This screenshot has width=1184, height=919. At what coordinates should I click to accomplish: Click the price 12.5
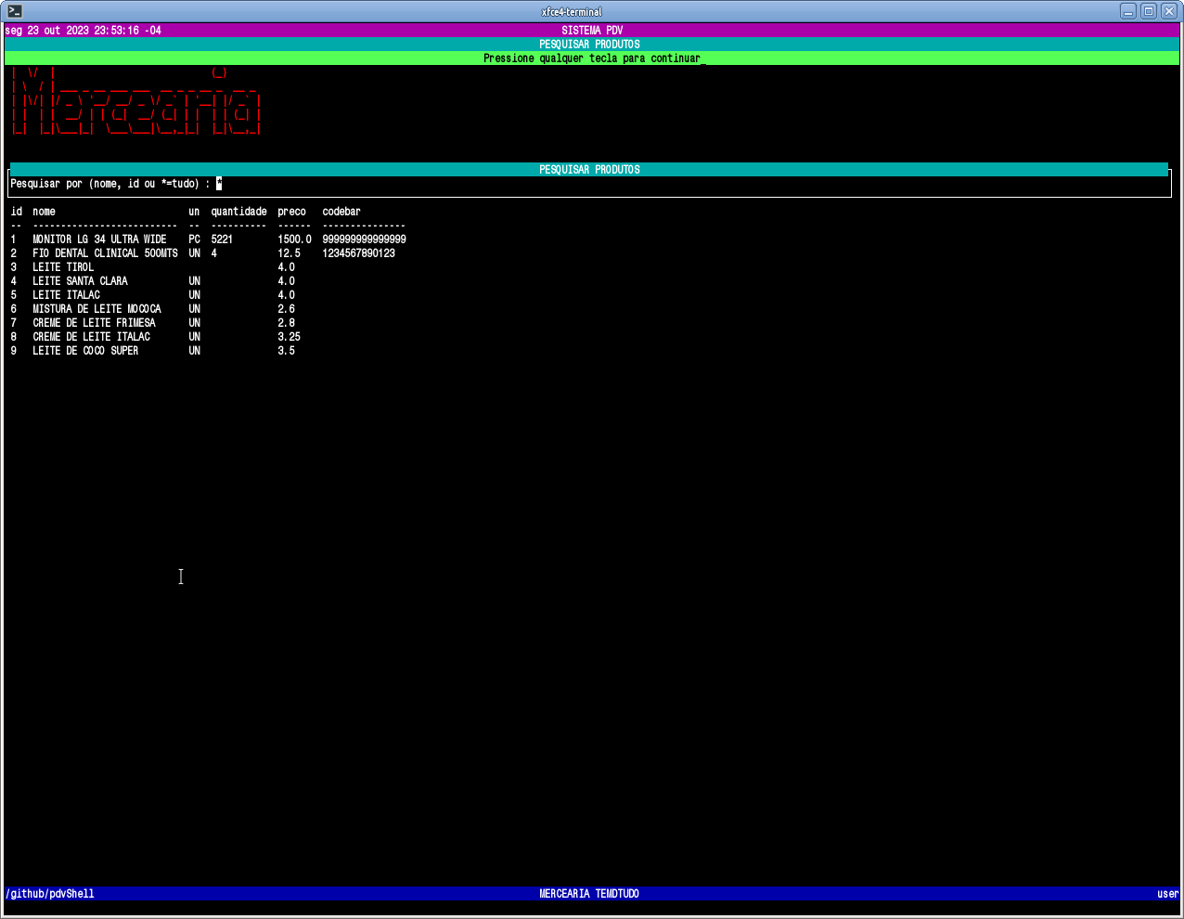[x=289, y=253]
